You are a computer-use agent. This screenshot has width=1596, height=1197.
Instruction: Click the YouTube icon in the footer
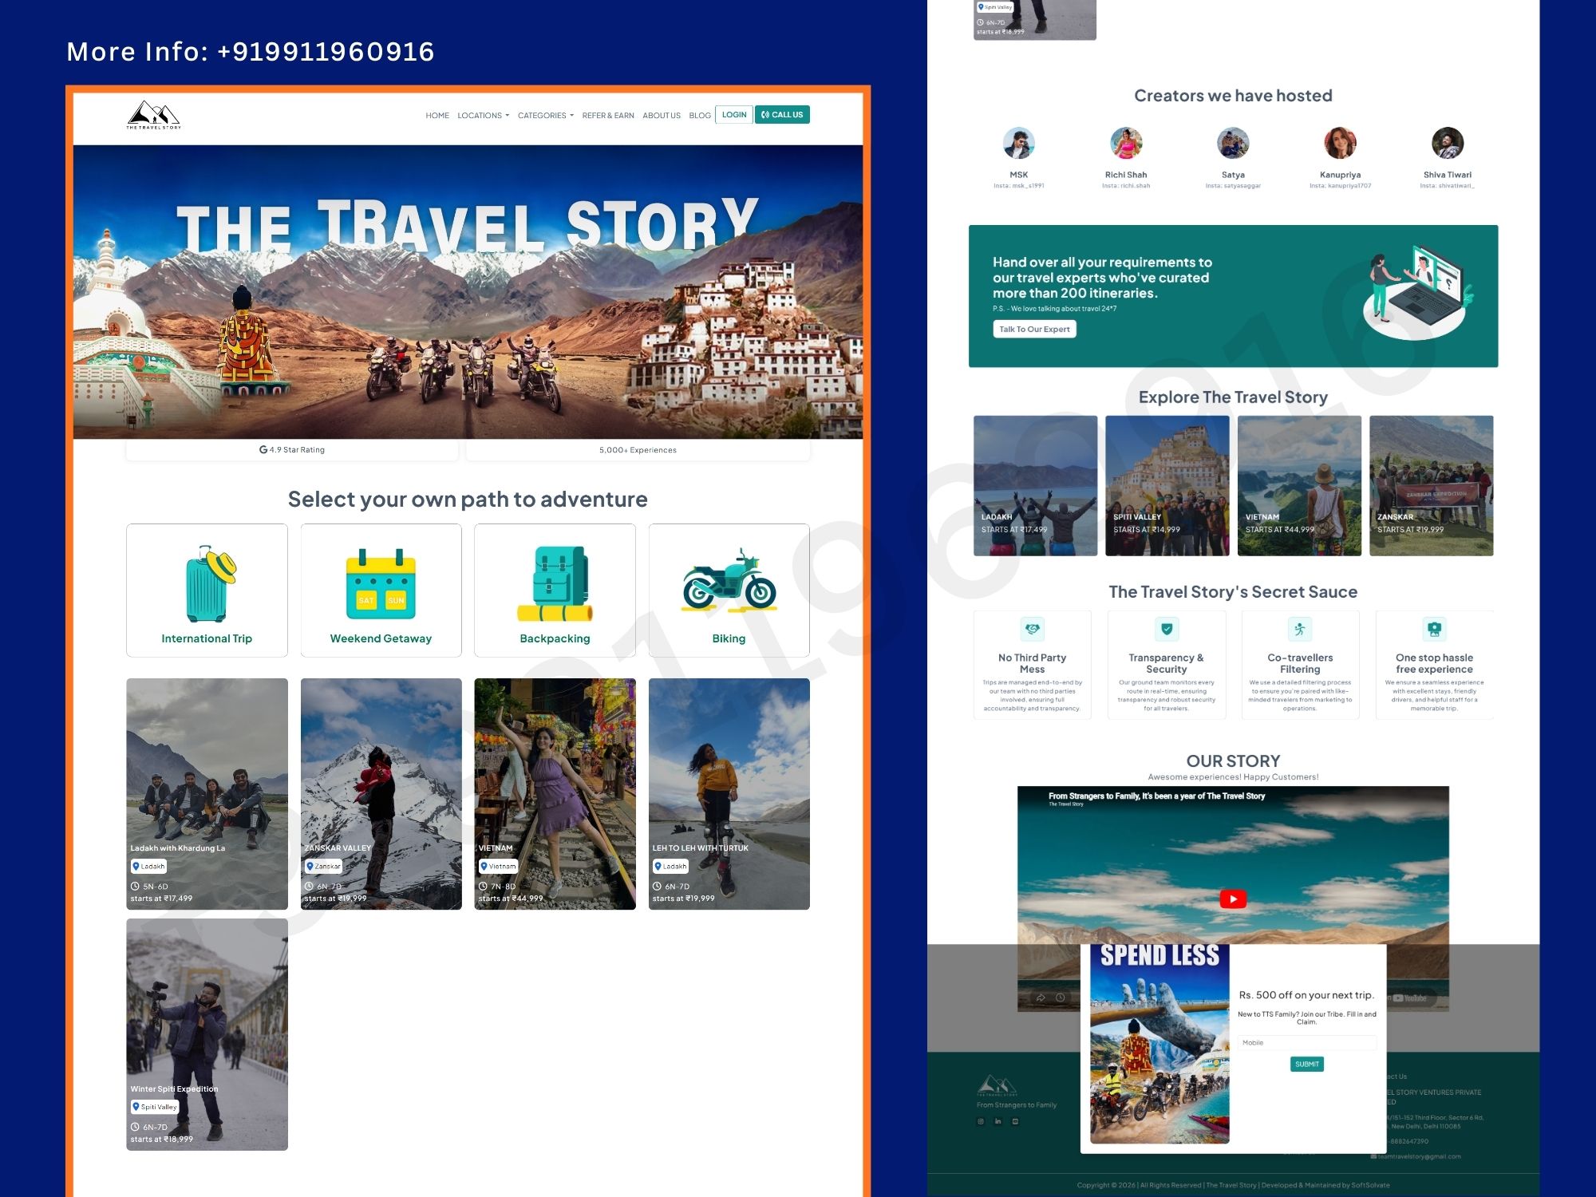(x=1014, y=1121)
